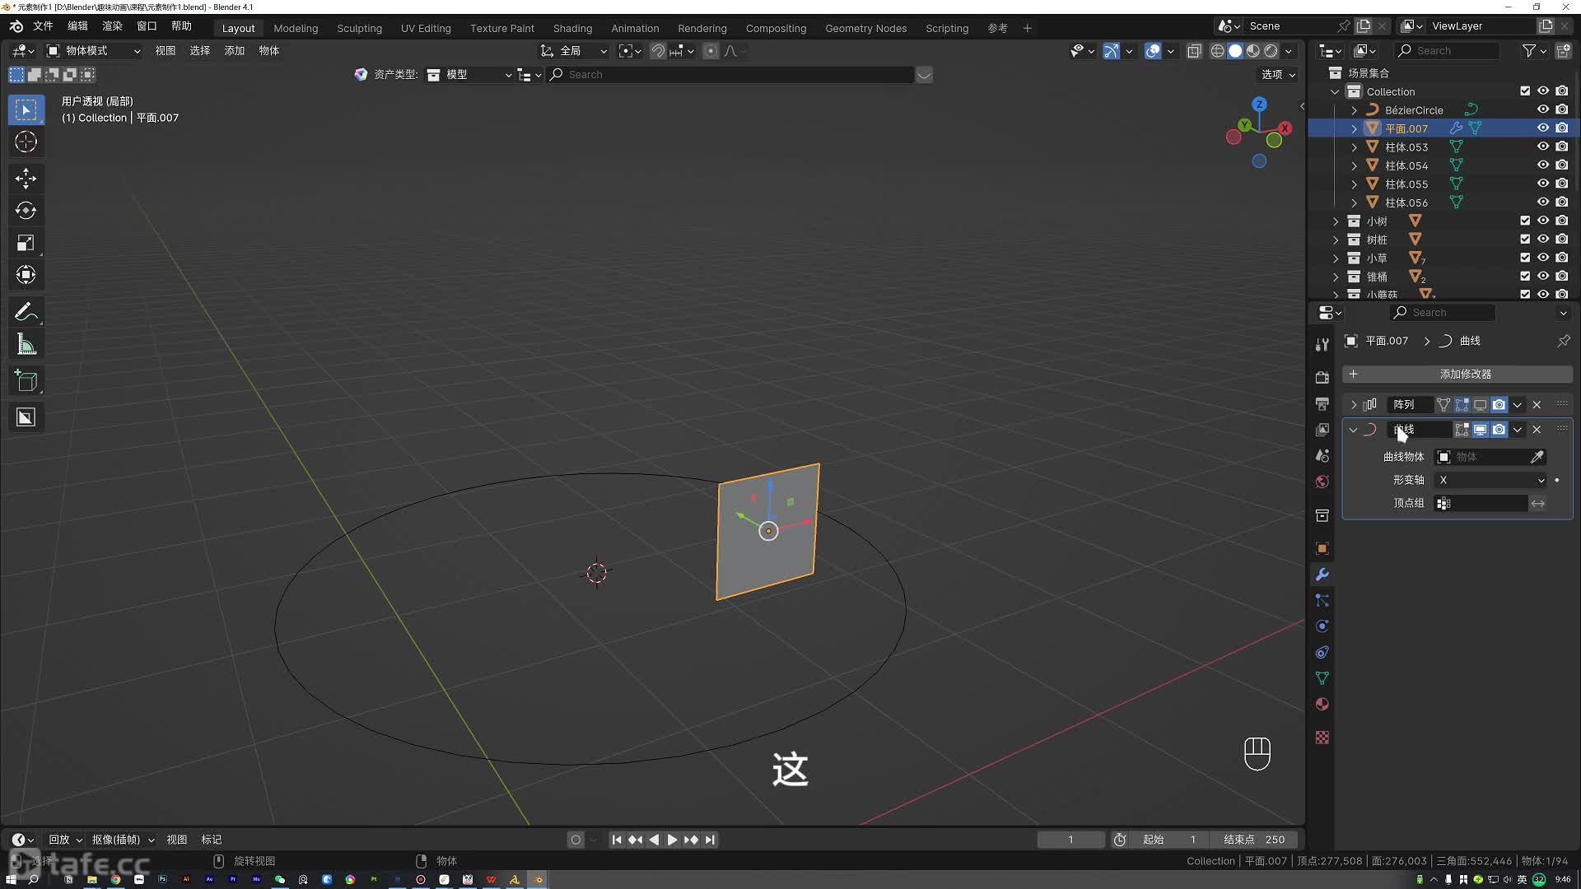This screenshot has height=889, width=1581.
Task: Jump to the timeline start frame
Action: coord(617,840)
